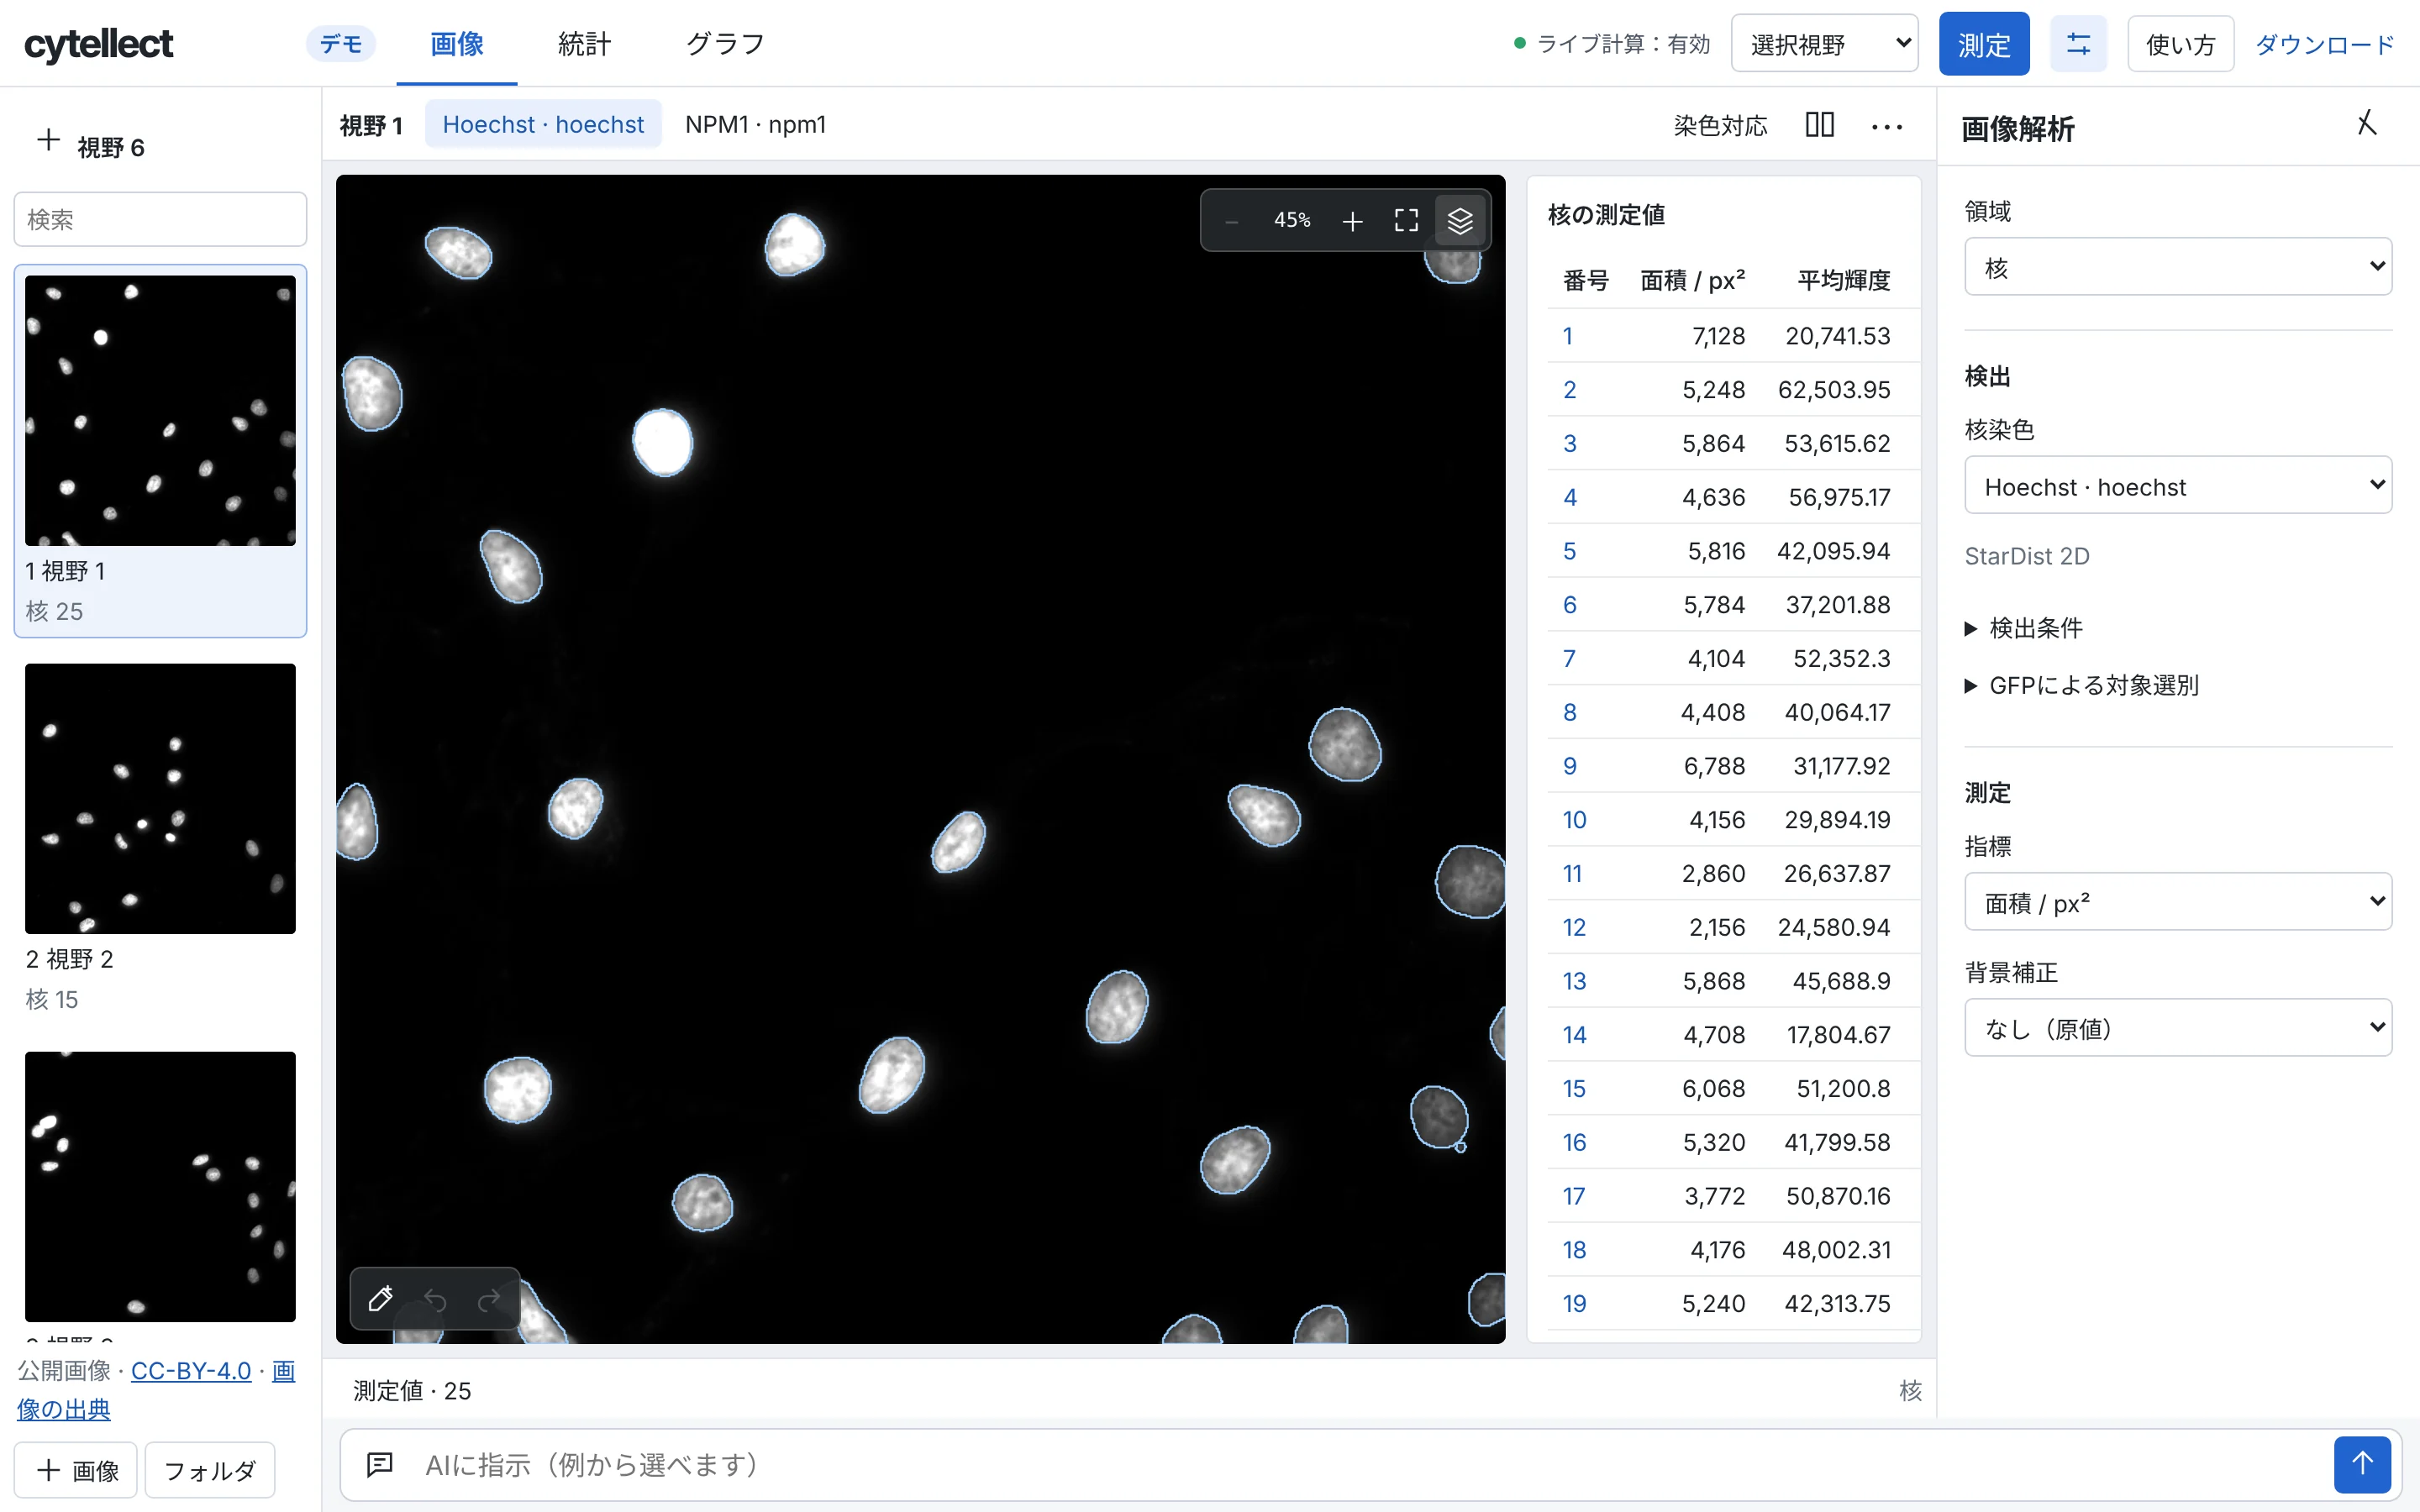Zoom in with the plus icon

pyautogui.click(x=1352, y=221)
